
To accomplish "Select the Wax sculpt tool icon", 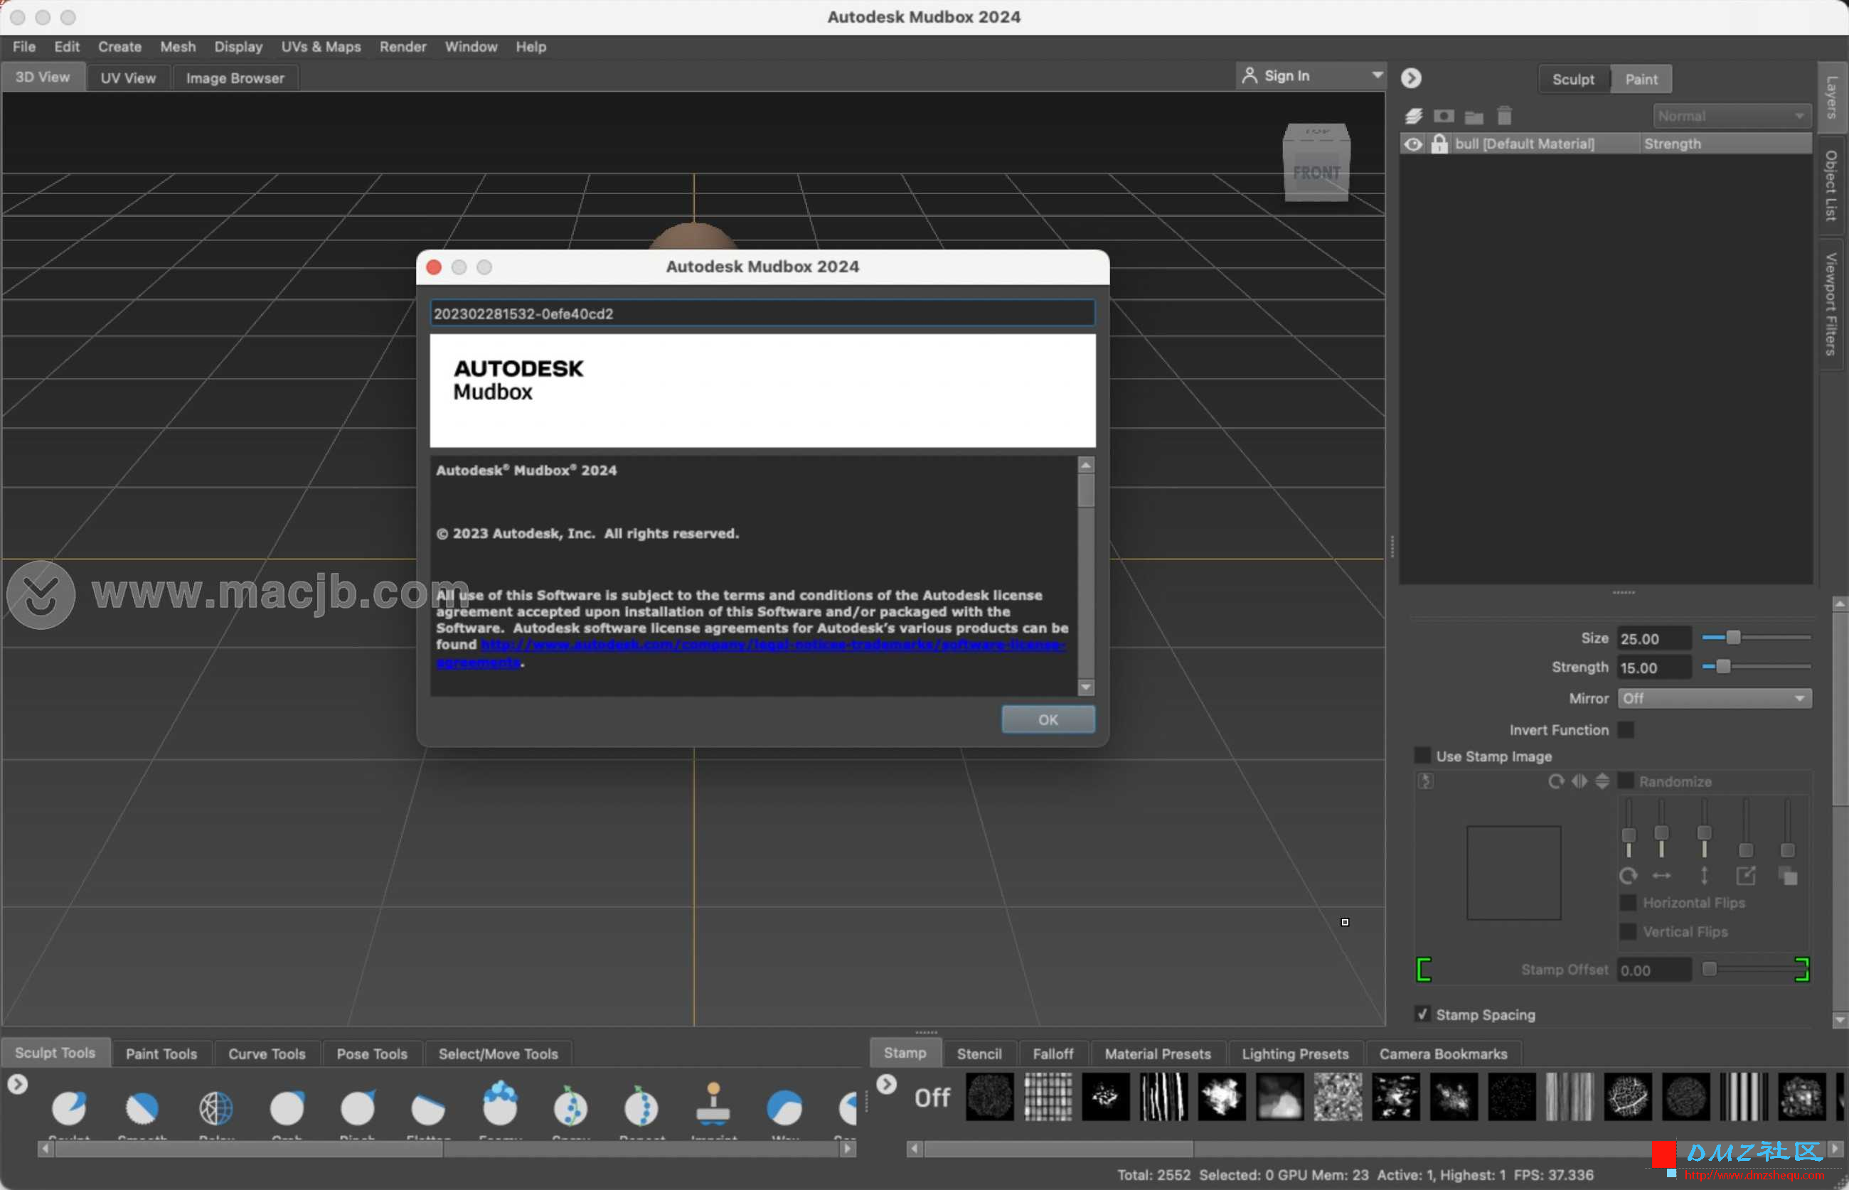I will [784, 1108].
